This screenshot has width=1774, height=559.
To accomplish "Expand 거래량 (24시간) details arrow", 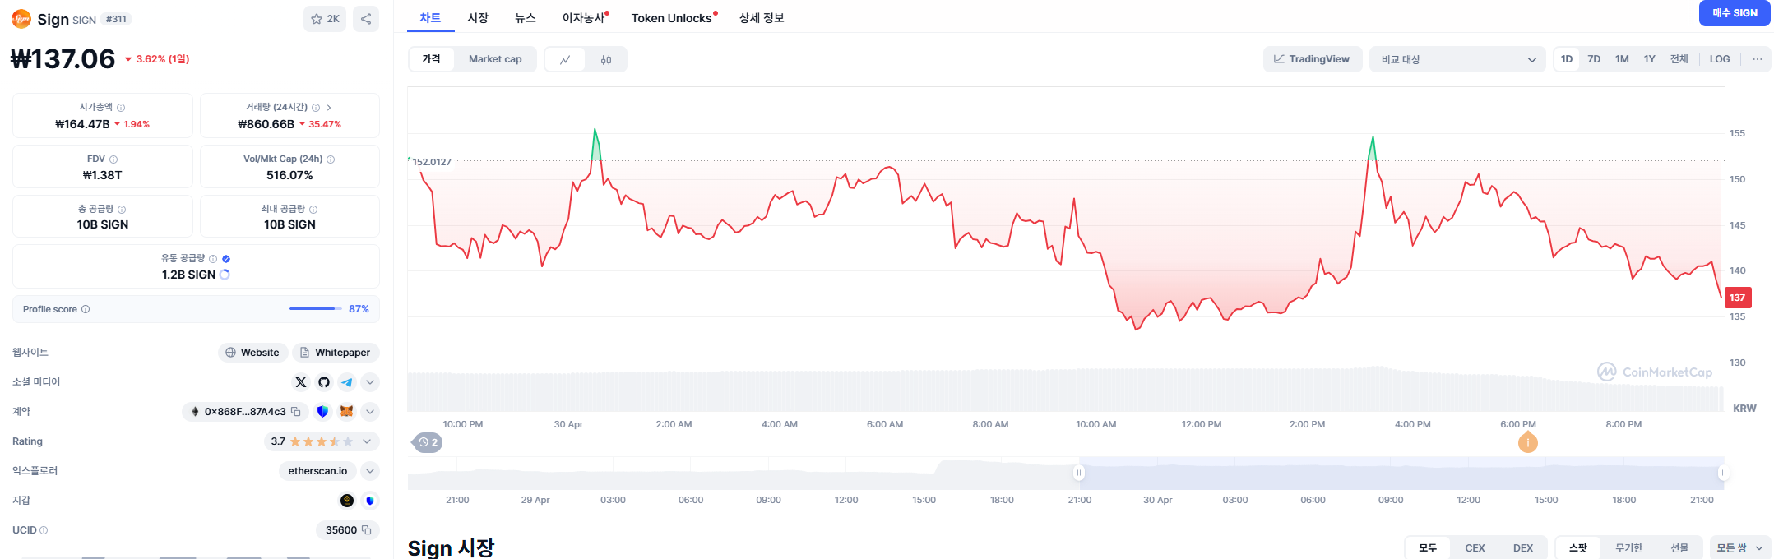I will 329,108.
